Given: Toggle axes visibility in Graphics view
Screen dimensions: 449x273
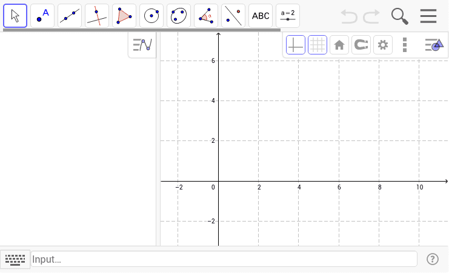Looking at the screenshot, I should (296, 45).
